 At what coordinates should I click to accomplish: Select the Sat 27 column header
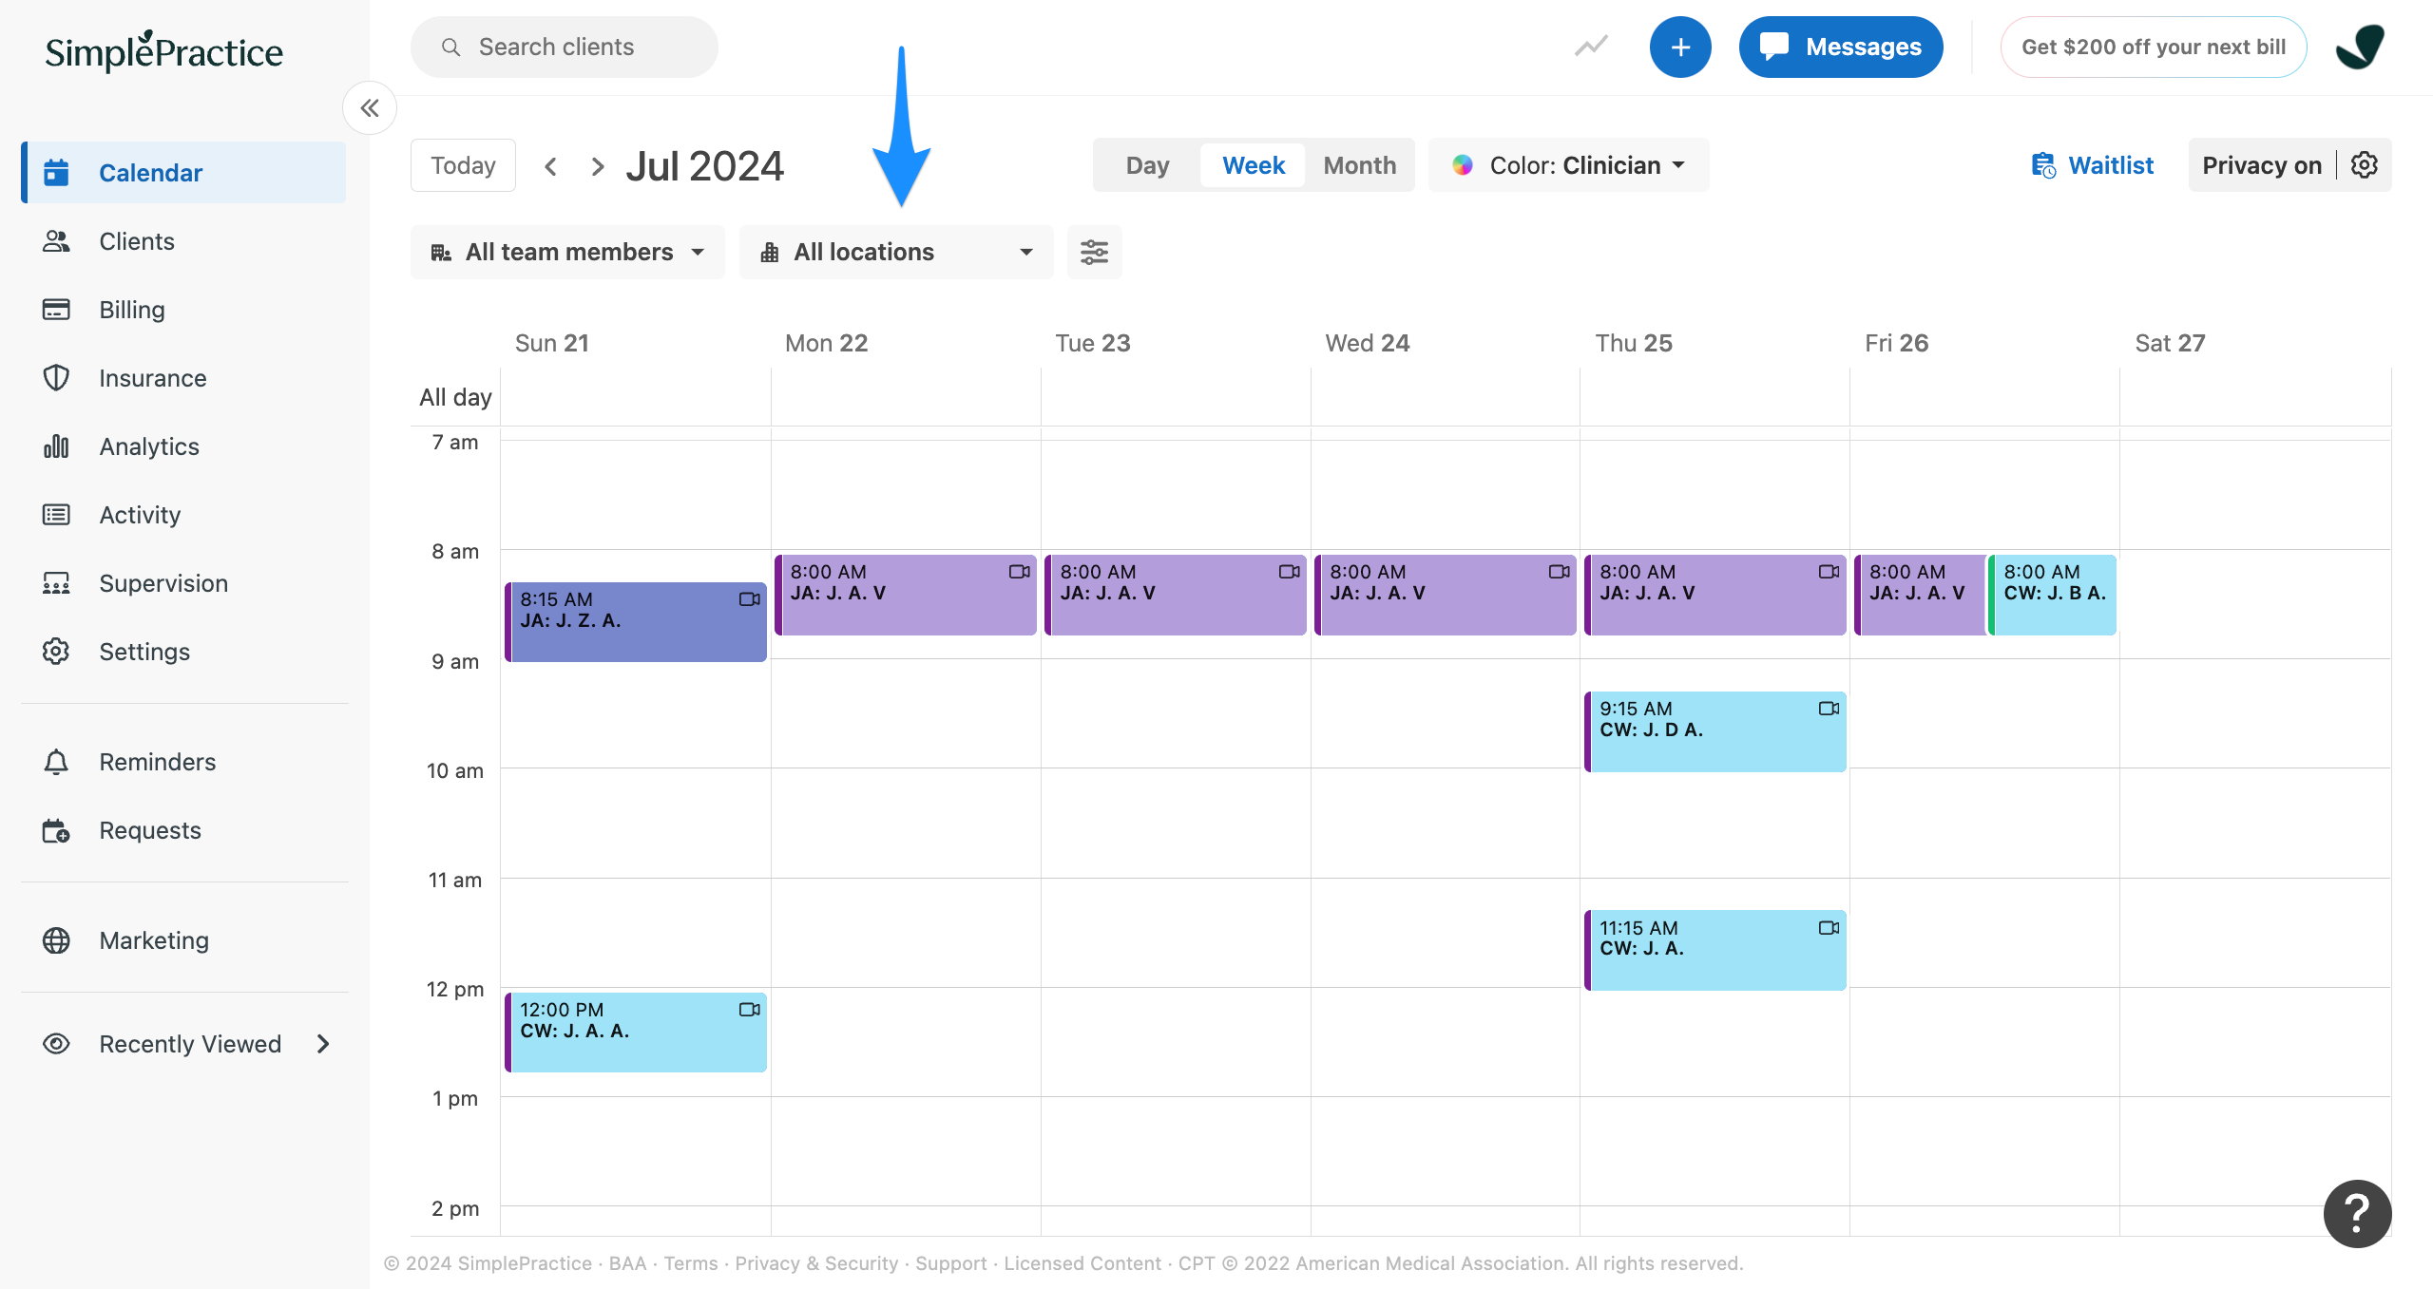tap(2170, 343)
